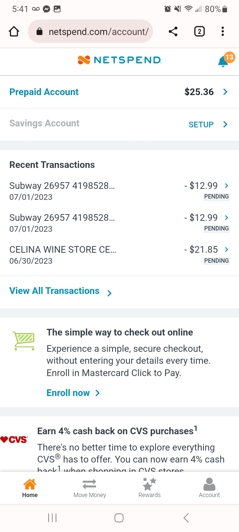Click the Enroll now link
The image size is (239, 532).
tap(68, 393)
